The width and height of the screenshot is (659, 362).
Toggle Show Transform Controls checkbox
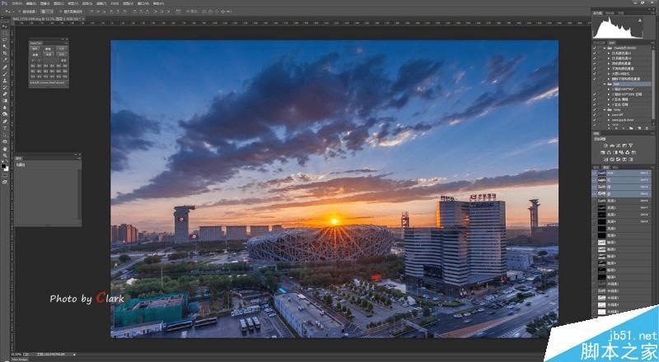click(x=60, y=12)
